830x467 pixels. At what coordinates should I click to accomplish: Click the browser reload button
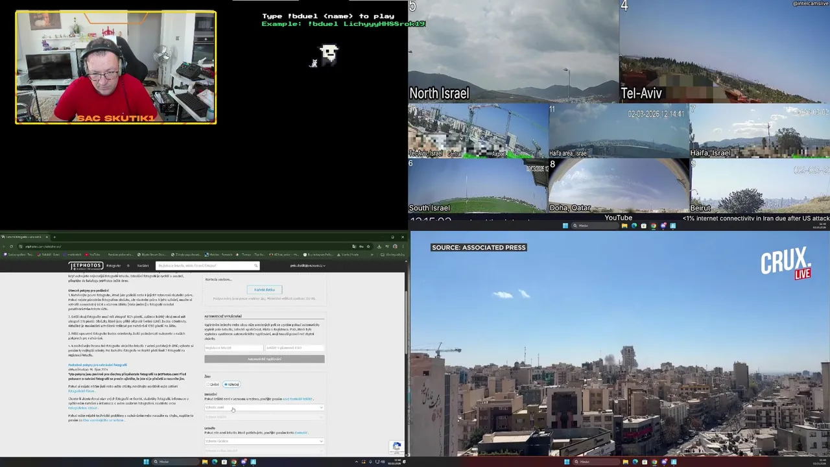[x=11, y=246]
